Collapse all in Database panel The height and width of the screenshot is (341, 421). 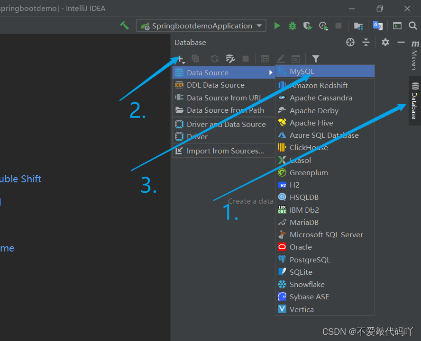click(x=366, y=42)
